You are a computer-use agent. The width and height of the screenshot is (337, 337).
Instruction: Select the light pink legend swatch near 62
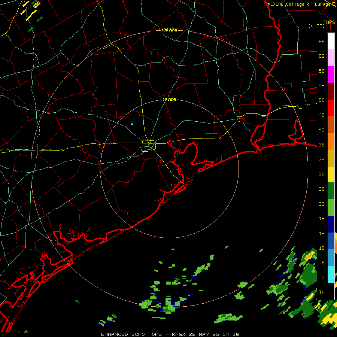331,57
